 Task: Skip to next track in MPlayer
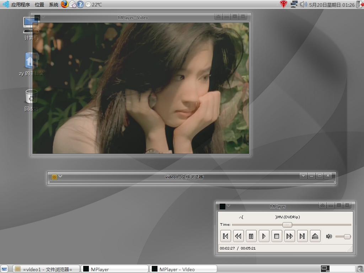click(302, 236)
